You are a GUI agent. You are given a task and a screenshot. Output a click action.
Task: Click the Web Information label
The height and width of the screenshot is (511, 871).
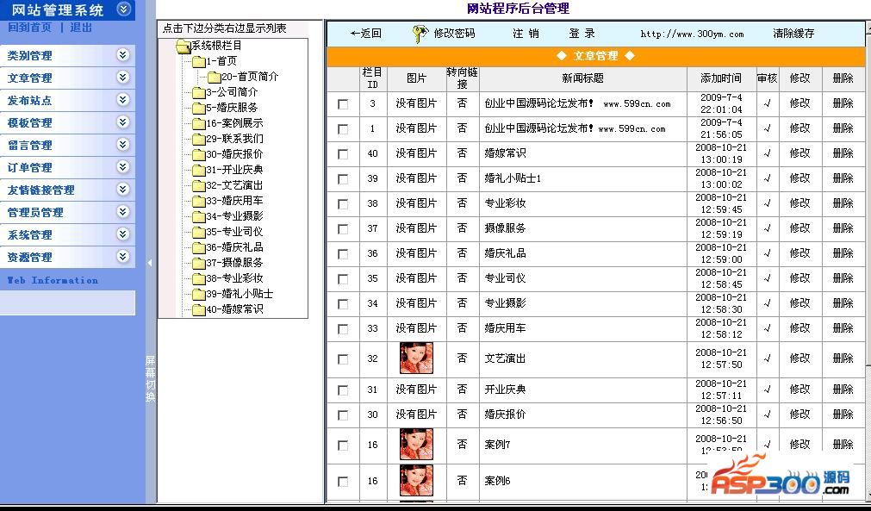(x=53, y=281)
